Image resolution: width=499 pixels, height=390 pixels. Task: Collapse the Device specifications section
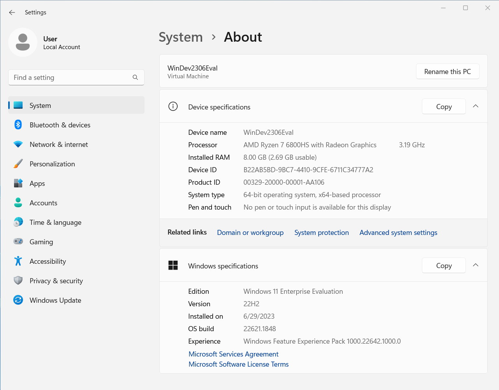click(x=475, y=106)
